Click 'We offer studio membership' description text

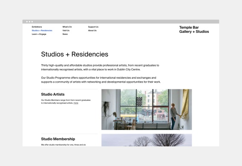point(63,145)
